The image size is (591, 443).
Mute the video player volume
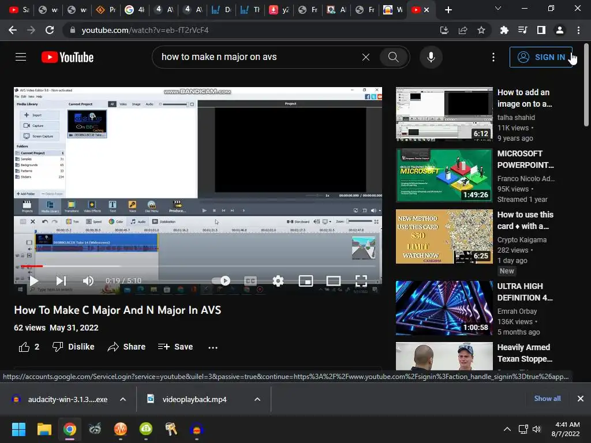88,281
